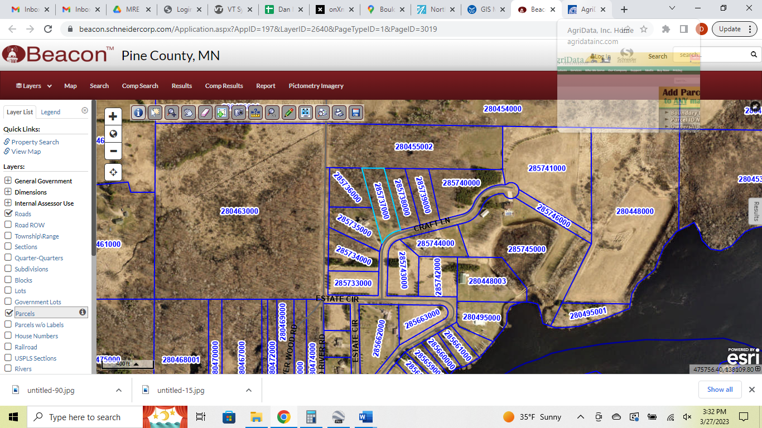Image resolution: width=762 pixels, height=428 pixels.
Task: Enable the Subdivisions layer checkbox
Action: pos(8,269)
